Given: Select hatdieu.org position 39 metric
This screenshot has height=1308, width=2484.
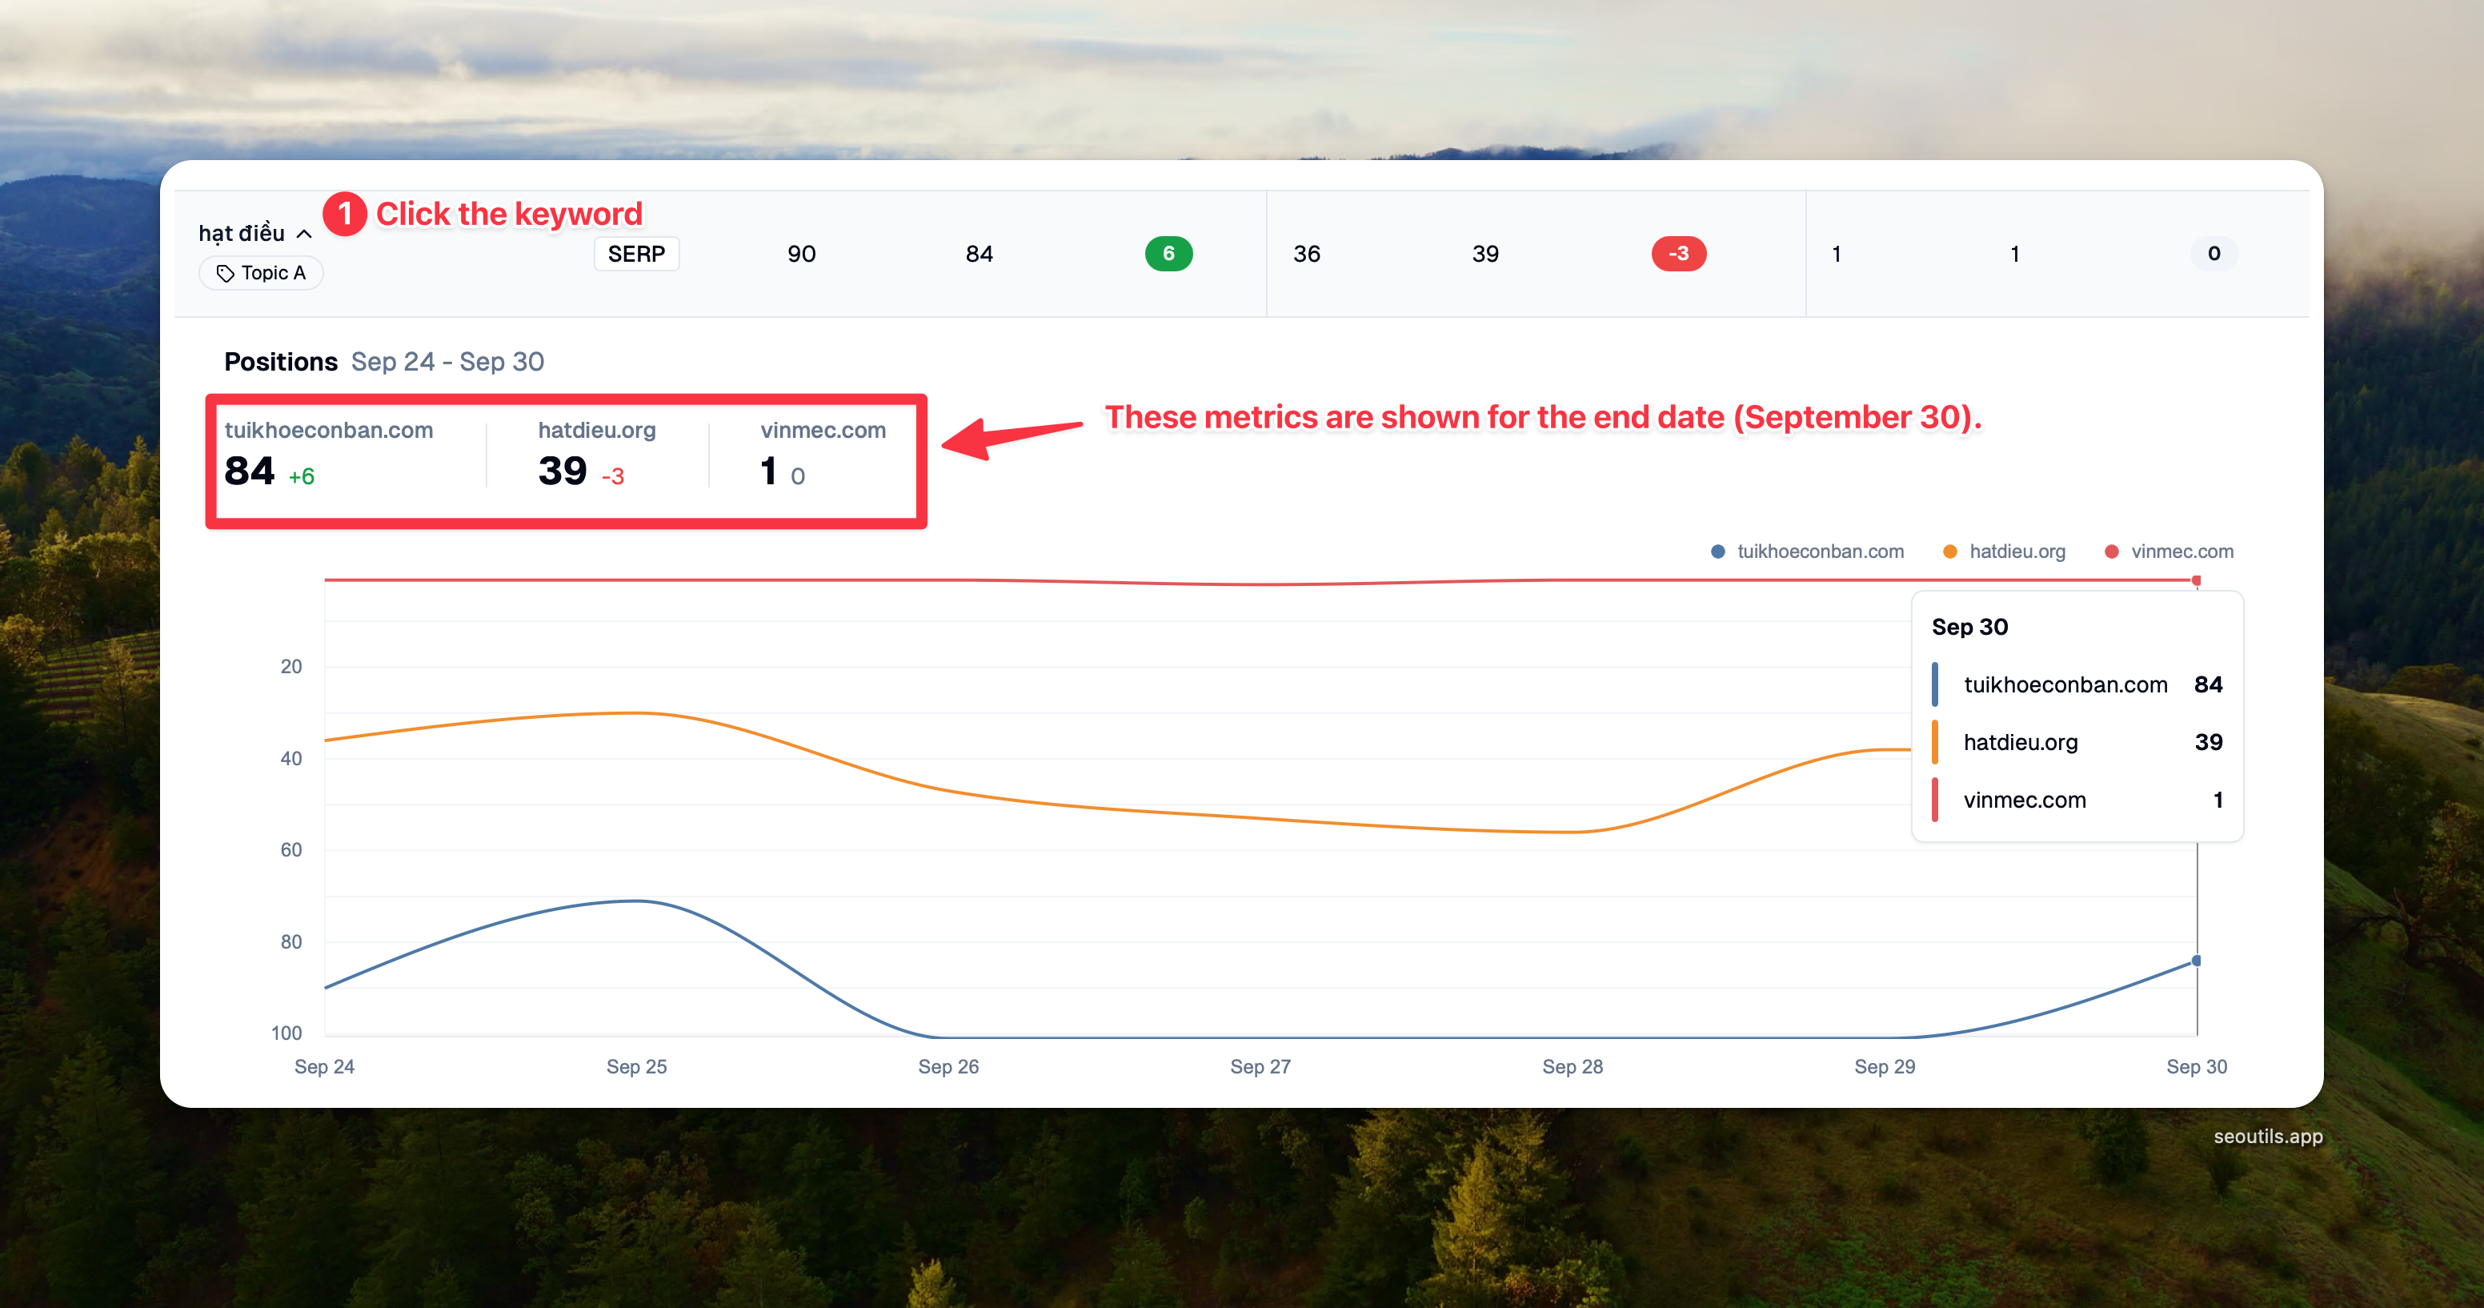Looking at the screenshot, I should tap(562, 471).
